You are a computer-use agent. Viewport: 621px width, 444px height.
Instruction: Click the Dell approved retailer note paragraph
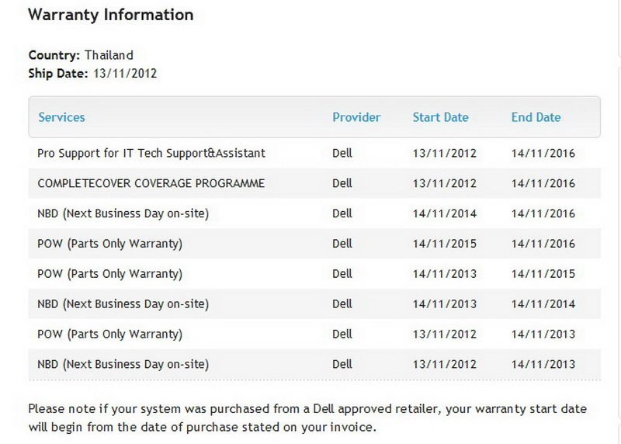307,418
